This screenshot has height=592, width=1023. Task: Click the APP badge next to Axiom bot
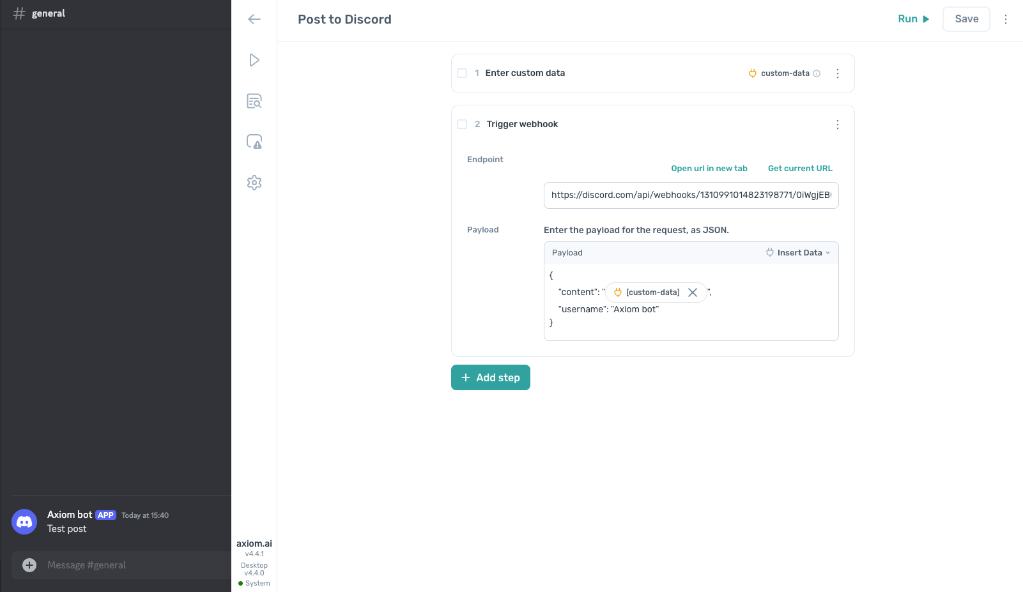[105, 515]
